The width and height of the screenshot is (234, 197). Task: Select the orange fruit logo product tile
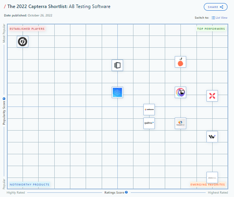[180, 62]
